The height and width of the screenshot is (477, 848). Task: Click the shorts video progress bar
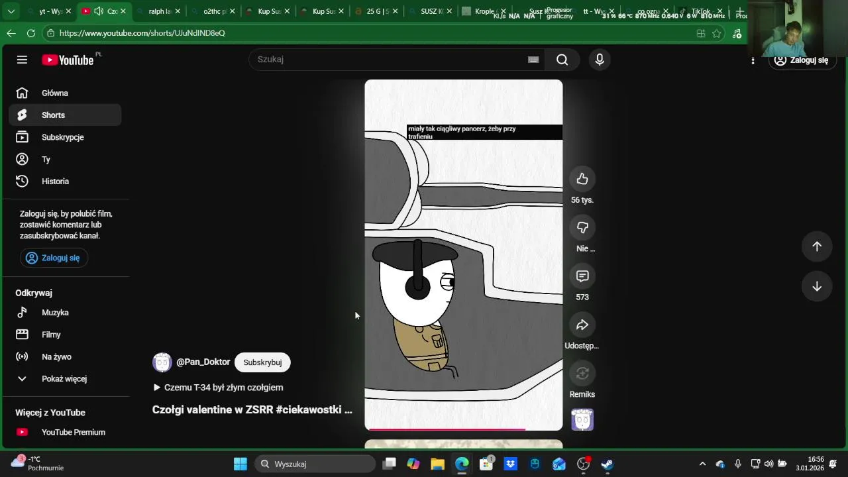click(464, 429)
